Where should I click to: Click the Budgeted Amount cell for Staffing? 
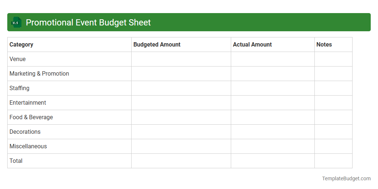click(181, 88)
